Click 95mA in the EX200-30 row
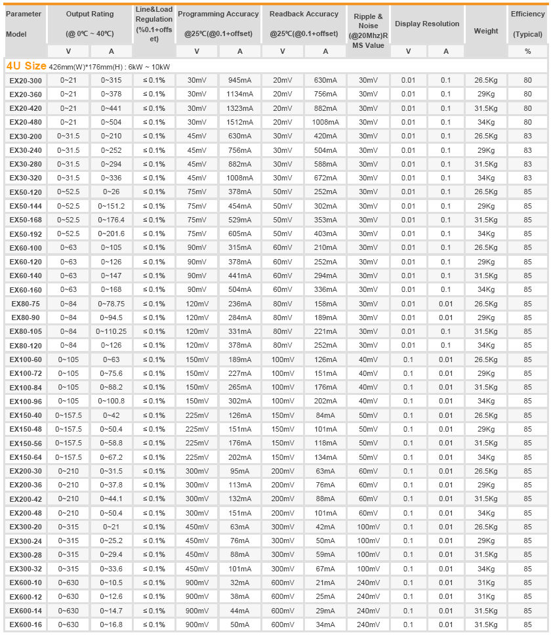The height and width of the screenshot is (635, 551). click(239, 472)
